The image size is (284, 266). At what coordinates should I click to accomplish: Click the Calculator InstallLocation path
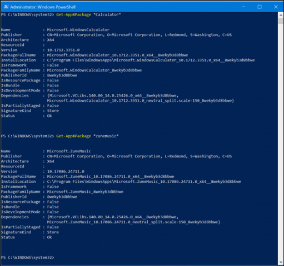coord(151,60)
